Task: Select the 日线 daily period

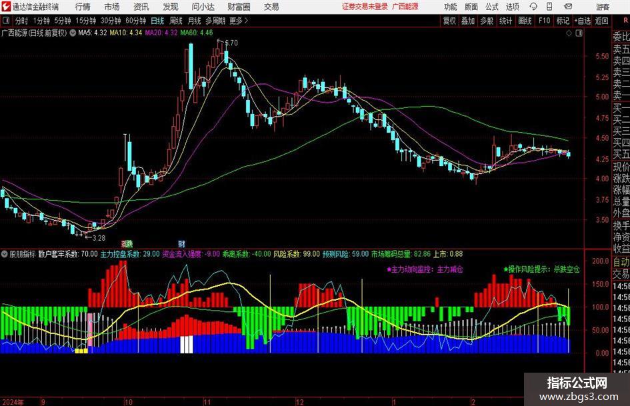Action: pos(157,21)
